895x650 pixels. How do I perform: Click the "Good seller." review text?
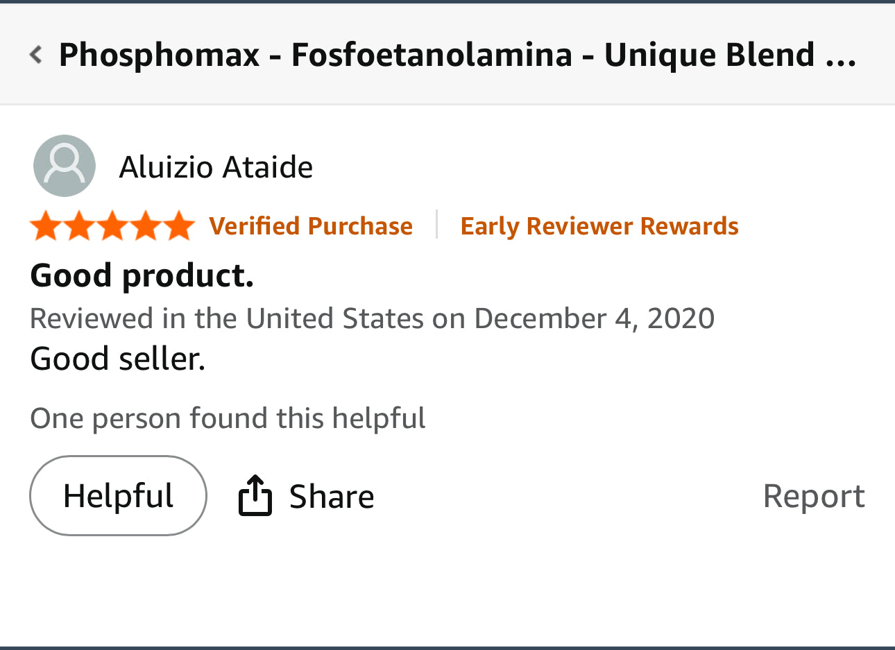tap(118, 359)
